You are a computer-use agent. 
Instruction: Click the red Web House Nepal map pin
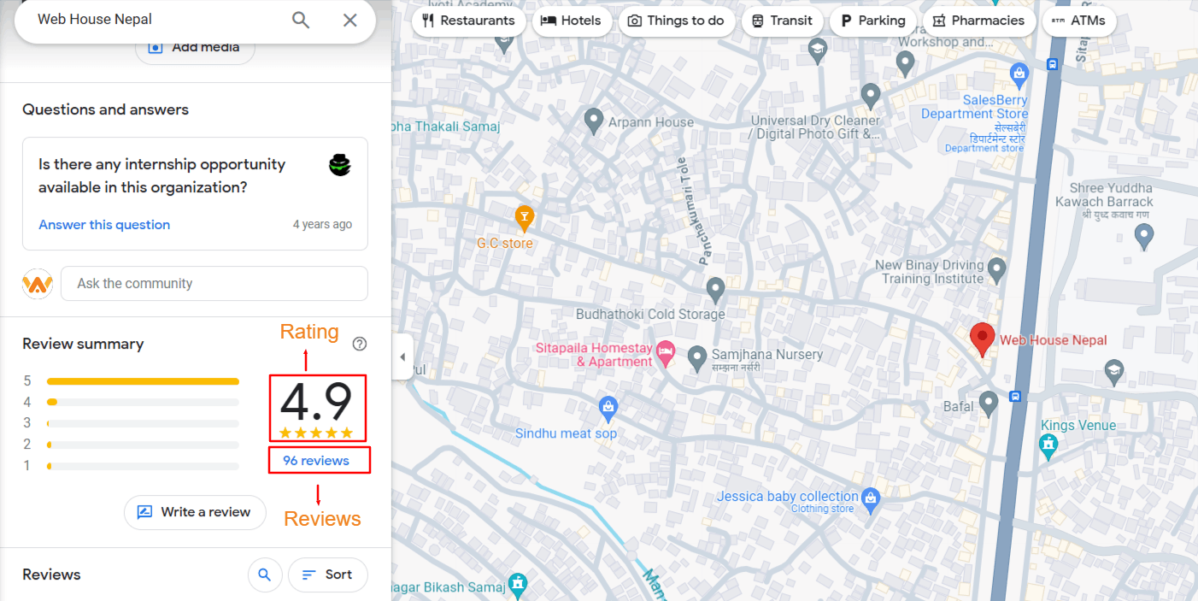982,339
